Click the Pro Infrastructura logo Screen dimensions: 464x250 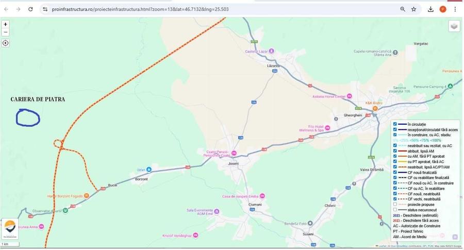pos(10,229)
